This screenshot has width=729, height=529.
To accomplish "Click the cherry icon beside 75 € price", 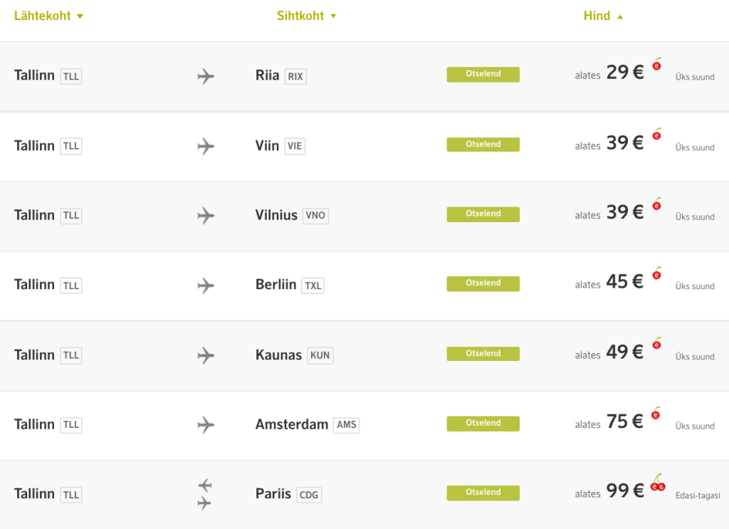I will pos(656,414).
